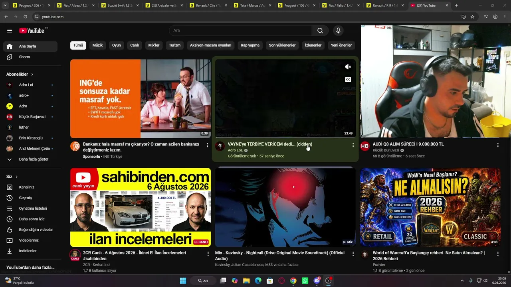The image size is (511, 287).
Task: Select the Son yüklenenler chip
Action: pyautogui.click(x=282, y=45)
